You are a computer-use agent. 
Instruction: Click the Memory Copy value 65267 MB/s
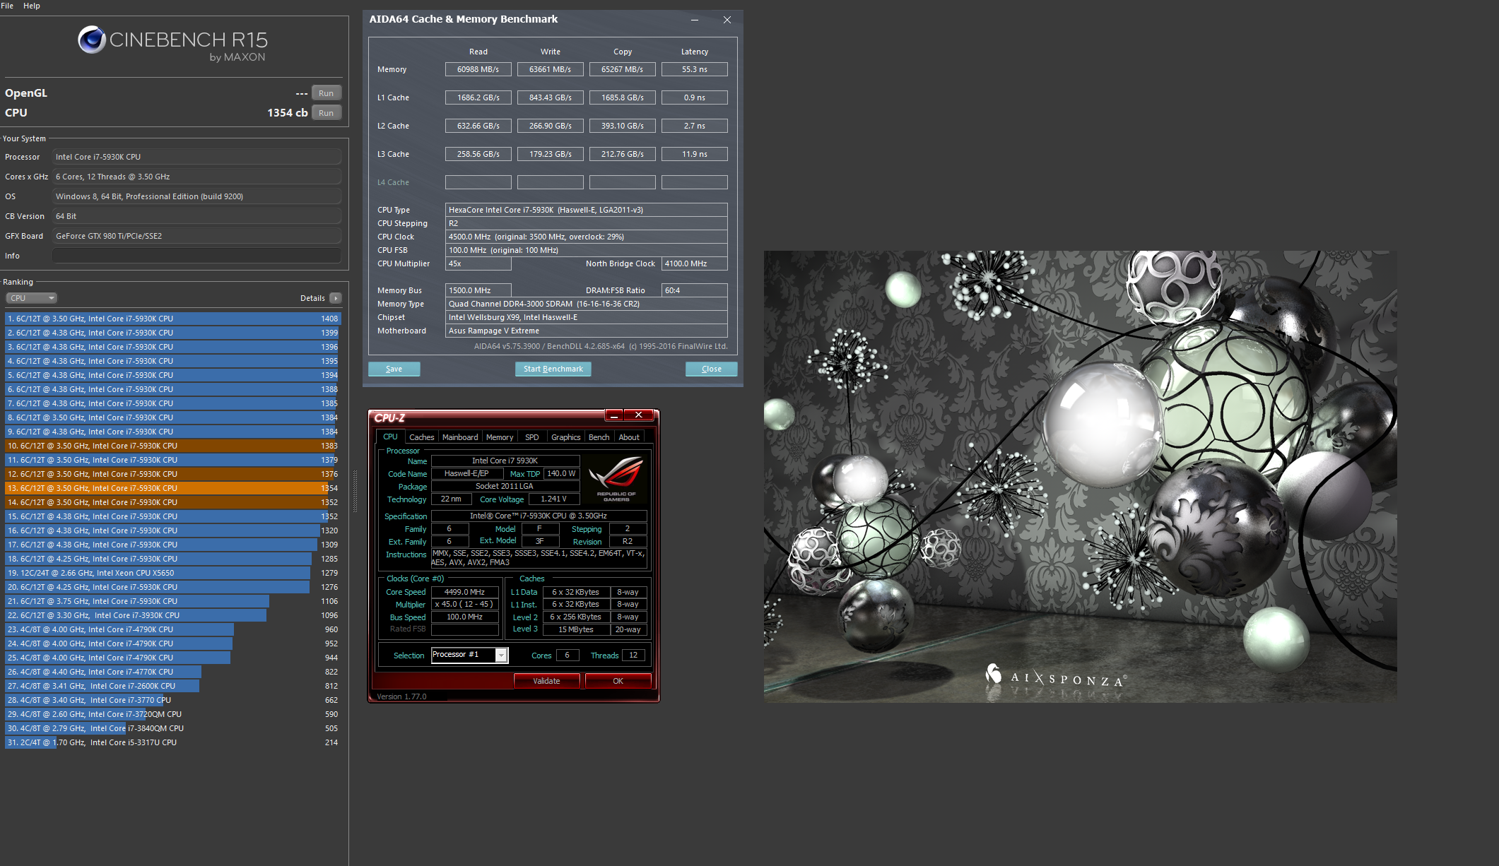623,69
